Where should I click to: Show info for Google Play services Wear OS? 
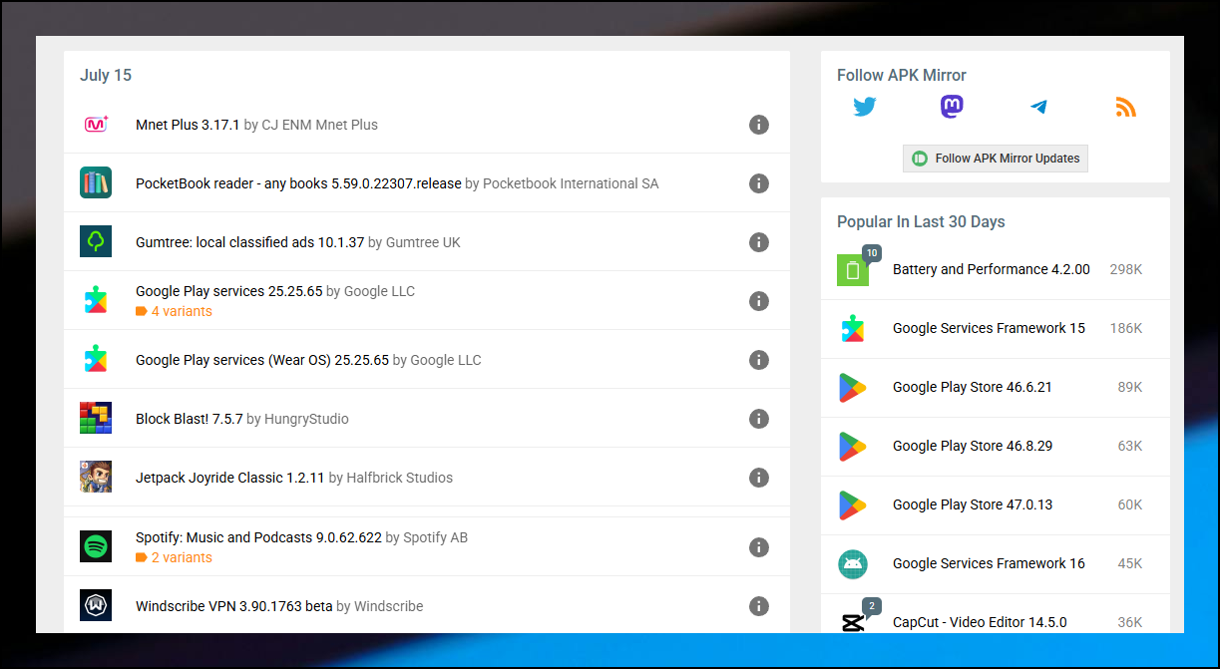click(759, 360)
